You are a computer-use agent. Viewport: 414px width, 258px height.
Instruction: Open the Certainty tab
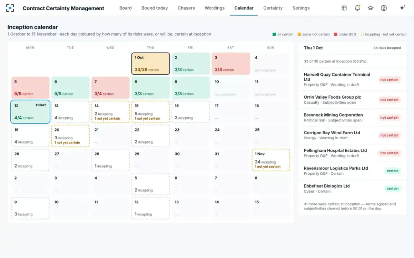(273, 8)
